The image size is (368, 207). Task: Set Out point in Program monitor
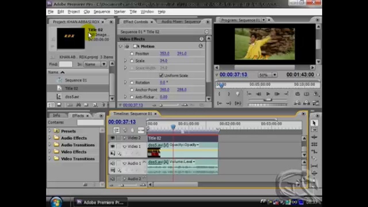[x=229, y=94]
